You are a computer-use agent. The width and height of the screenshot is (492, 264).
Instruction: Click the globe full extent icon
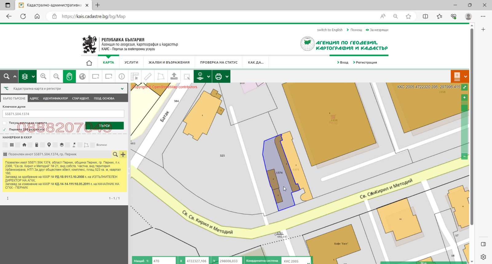coord(82,76)
